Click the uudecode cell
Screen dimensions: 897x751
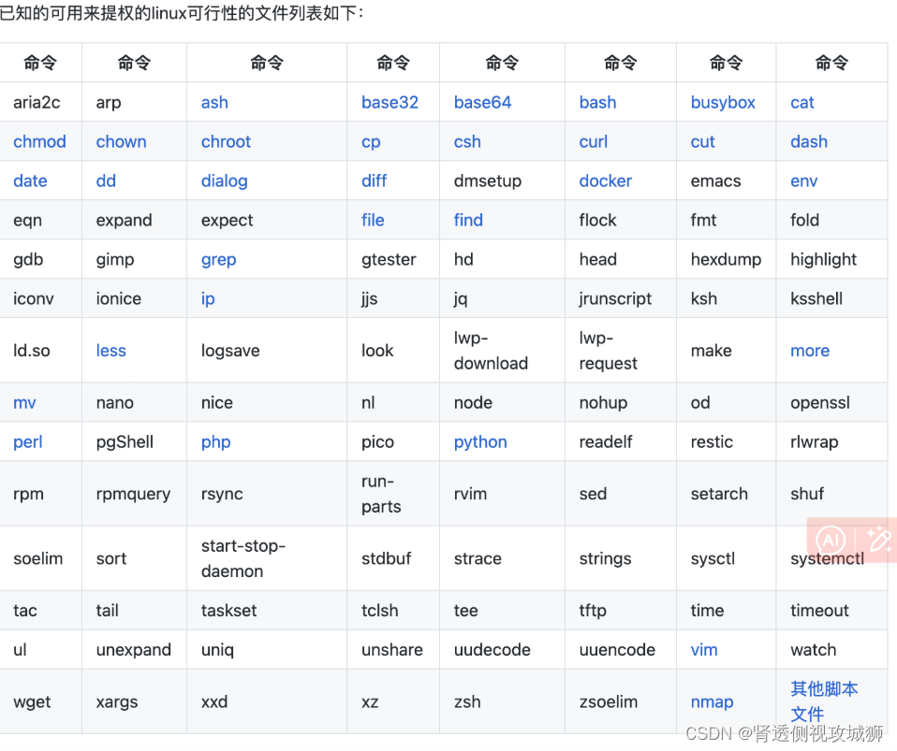(x=502, y=650)
